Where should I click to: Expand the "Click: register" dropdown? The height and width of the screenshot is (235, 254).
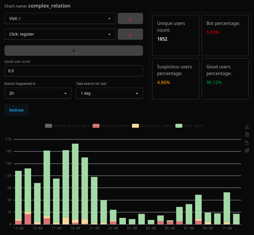click(60, 34)
